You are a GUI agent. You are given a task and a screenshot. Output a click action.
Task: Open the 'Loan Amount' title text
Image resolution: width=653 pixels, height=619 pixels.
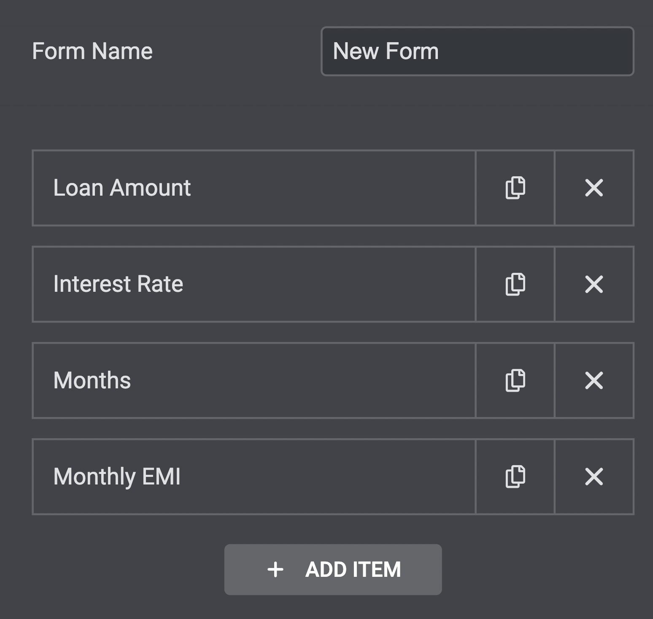click(x=122, y=188)
